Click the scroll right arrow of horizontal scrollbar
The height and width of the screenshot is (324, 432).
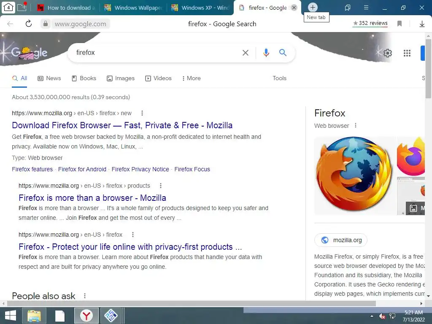point(421,304)
